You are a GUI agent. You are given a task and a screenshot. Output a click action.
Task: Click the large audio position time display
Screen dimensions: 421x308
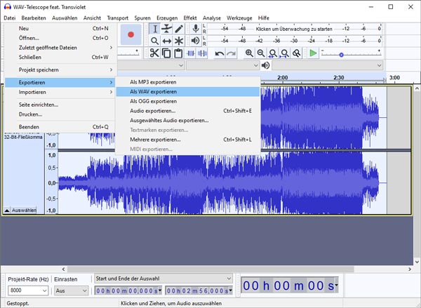click(x=290, y=286)
